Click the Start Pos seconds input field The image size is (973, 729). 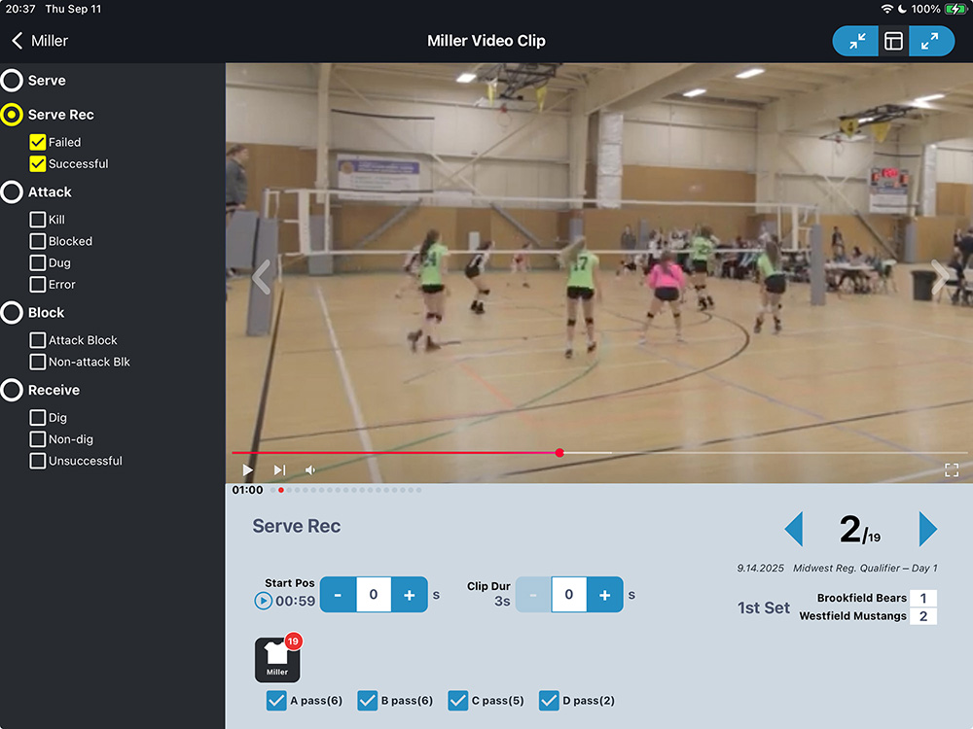(374, 595)
